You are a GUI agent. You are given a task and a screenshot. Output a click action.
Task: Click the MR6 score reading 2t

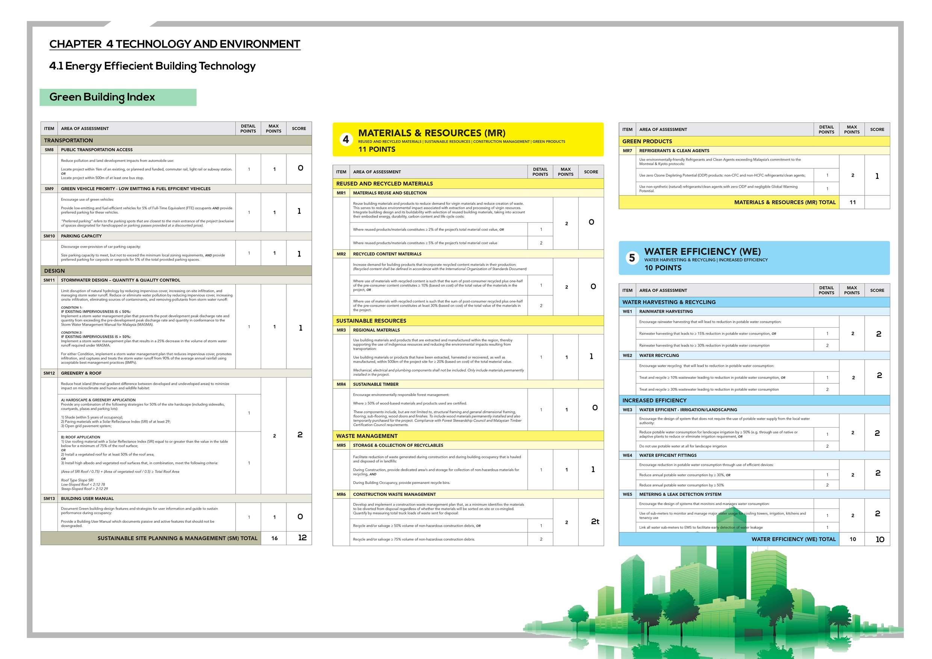(x=595, y=521)
